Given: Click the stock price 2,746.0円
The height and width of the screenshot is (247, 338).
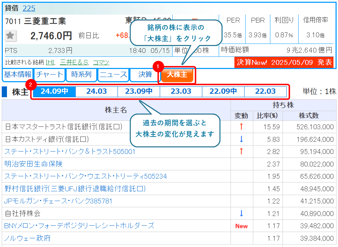Looking at the screenshot, I should (51, 36).
